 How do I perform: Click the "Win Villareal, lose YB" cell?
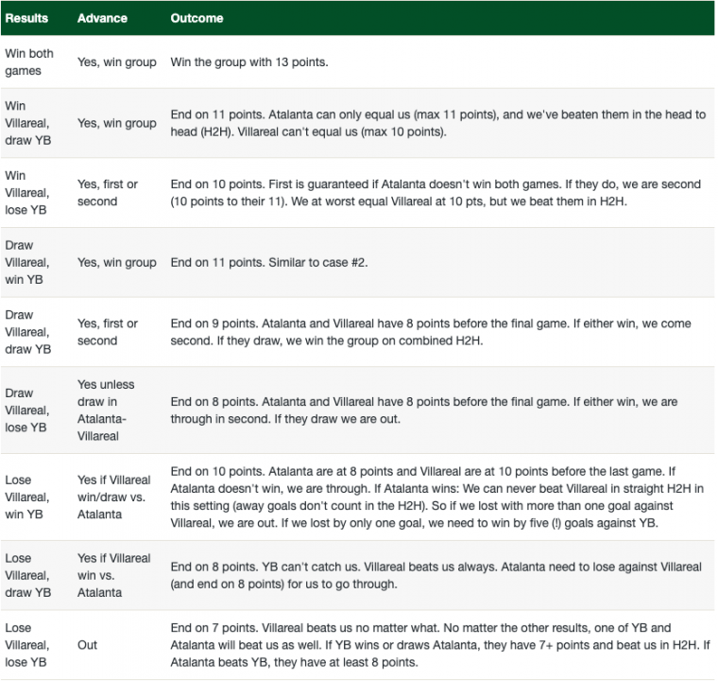point(27,193)
